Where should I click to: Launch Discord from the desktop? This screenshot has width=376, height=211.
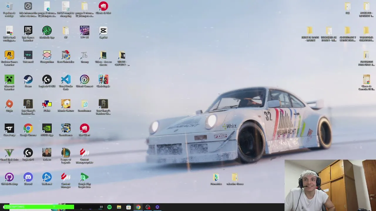click(28, 179)
